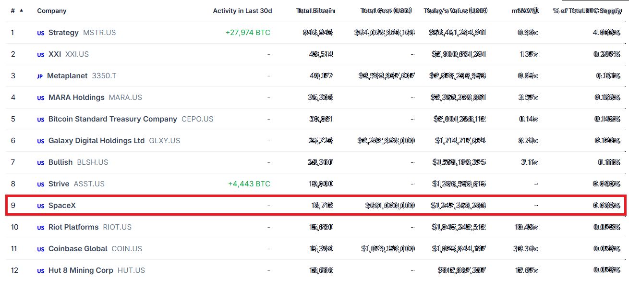Click the MSTR.US ticker symbol
This screenshot has height=281, width=629.
point(99,33)
